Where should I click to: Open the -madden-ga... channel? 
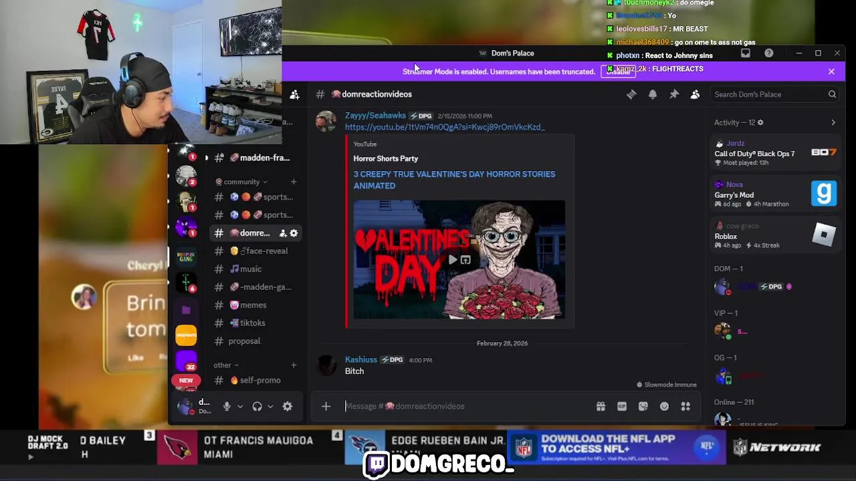(x=254, y=287)
